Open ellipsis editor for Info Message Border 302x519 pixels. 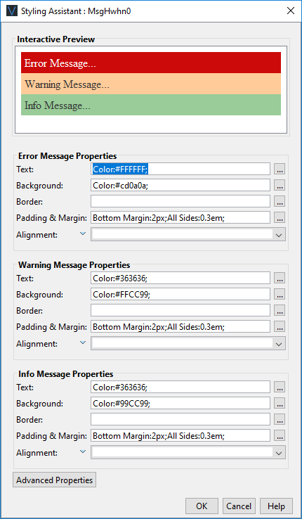coord(280,419)
